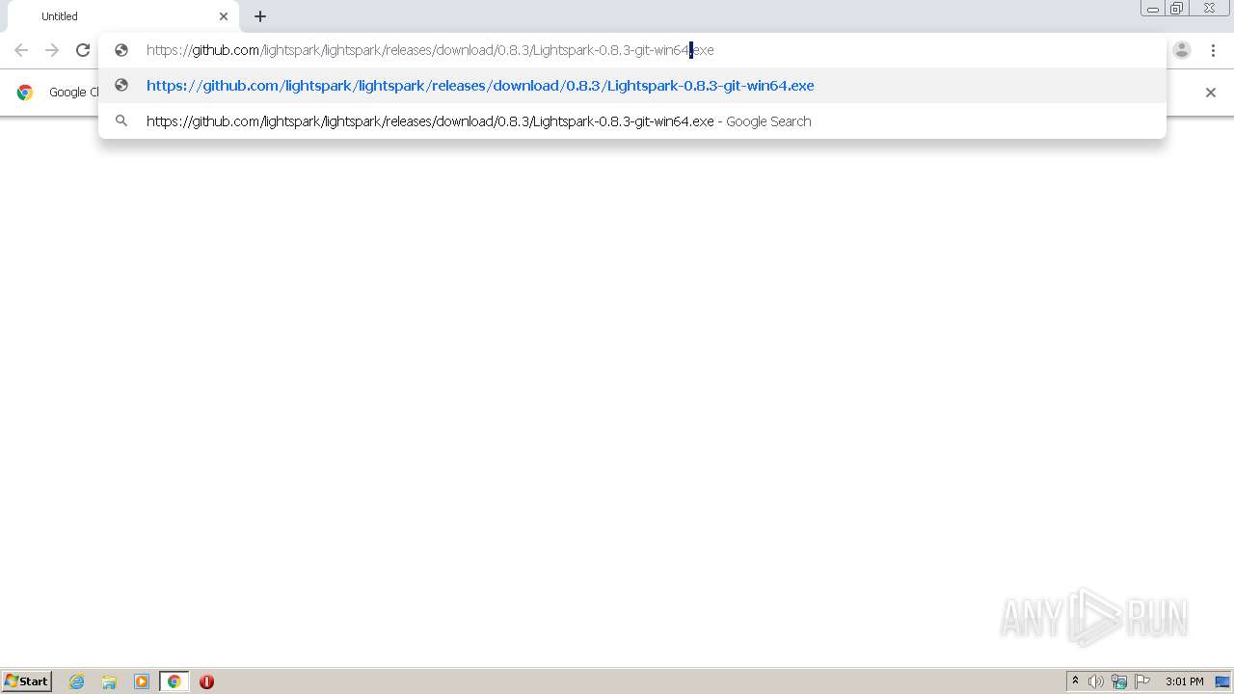Screen dimensions: 1234x694
Task: Click the globe icon beside URL suggestion
Action: click(x=121, y=86)
